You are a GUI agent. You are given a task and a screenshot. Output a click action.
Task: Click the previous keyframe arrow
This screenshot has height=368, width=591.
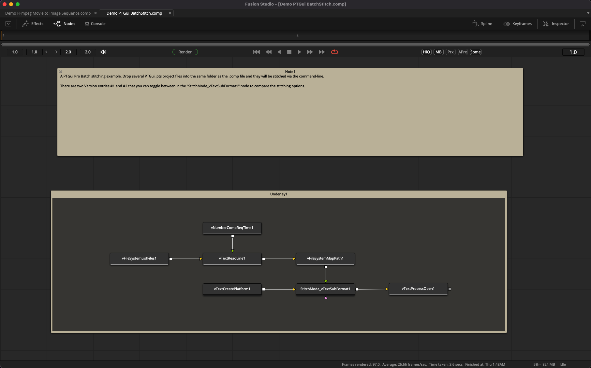click(47, 52)
